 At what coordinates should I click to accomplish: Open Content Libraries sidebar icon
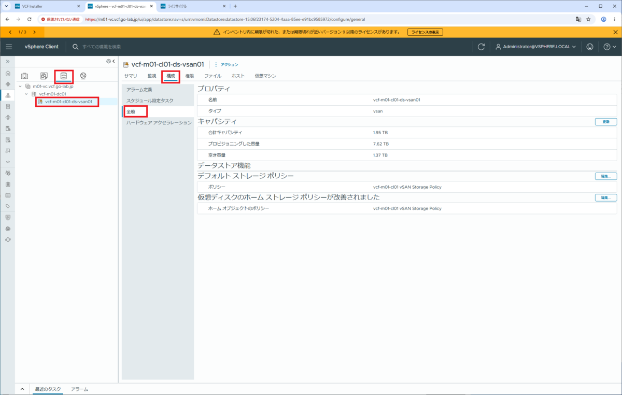click(x=8, y=106)
